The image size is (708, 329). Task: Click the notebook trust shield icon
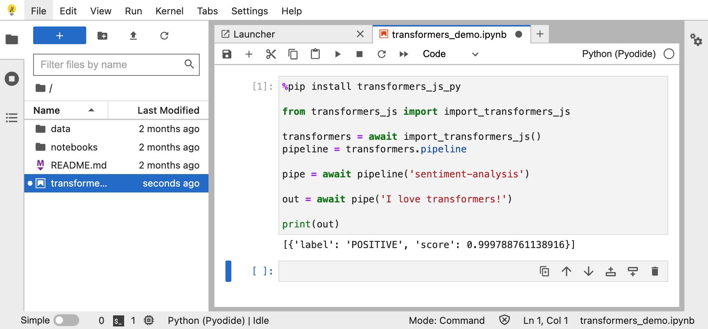point(505,320)
